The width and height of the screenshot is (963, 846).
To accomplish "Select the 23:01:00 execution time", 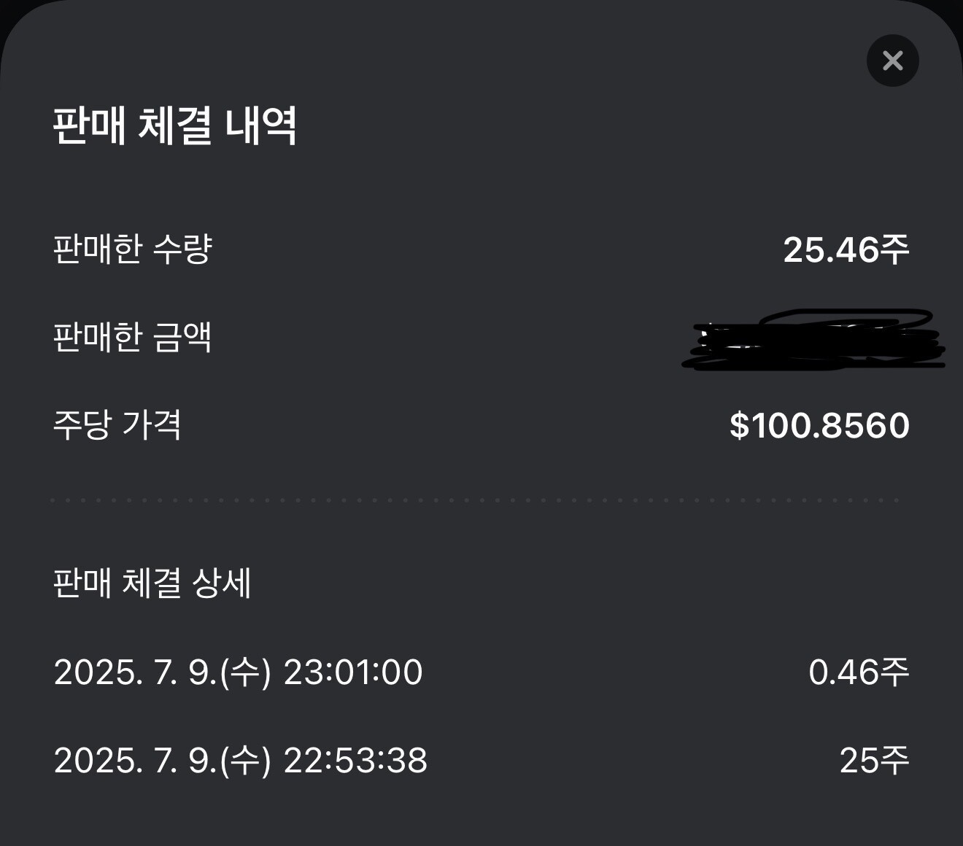I will coord(352,672).
